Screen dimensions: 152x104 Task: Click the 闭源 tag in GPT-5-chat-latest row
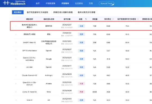[x=81, y=51]
